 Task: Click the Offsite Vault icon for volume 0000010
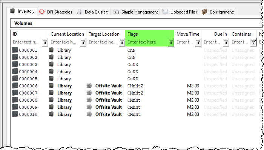(89, 114)
